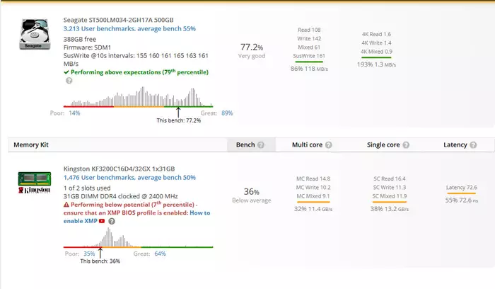Click Seagate Great 89% link
The height and width of the screenshot is (289, 495).
[227, 113]
